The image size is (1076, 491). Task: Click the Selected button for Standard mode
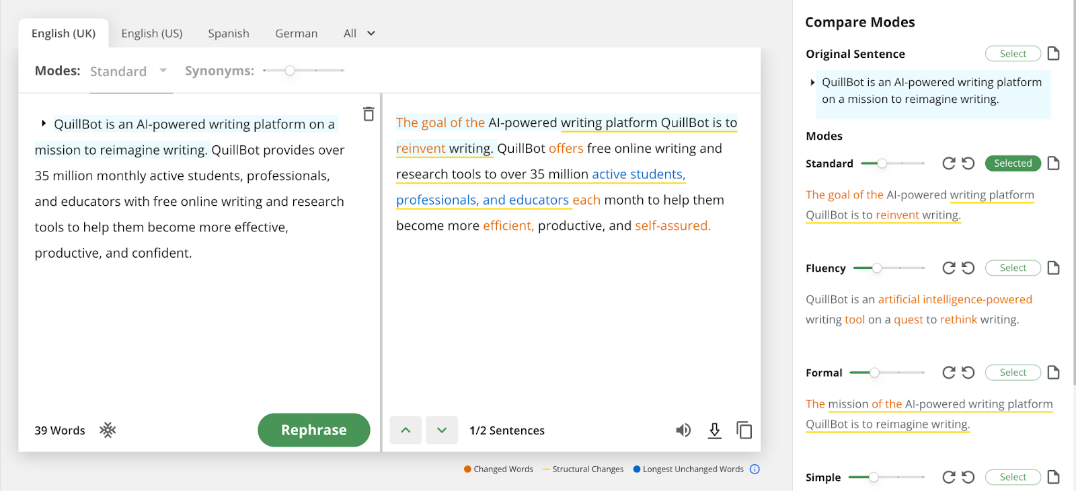1013,163
